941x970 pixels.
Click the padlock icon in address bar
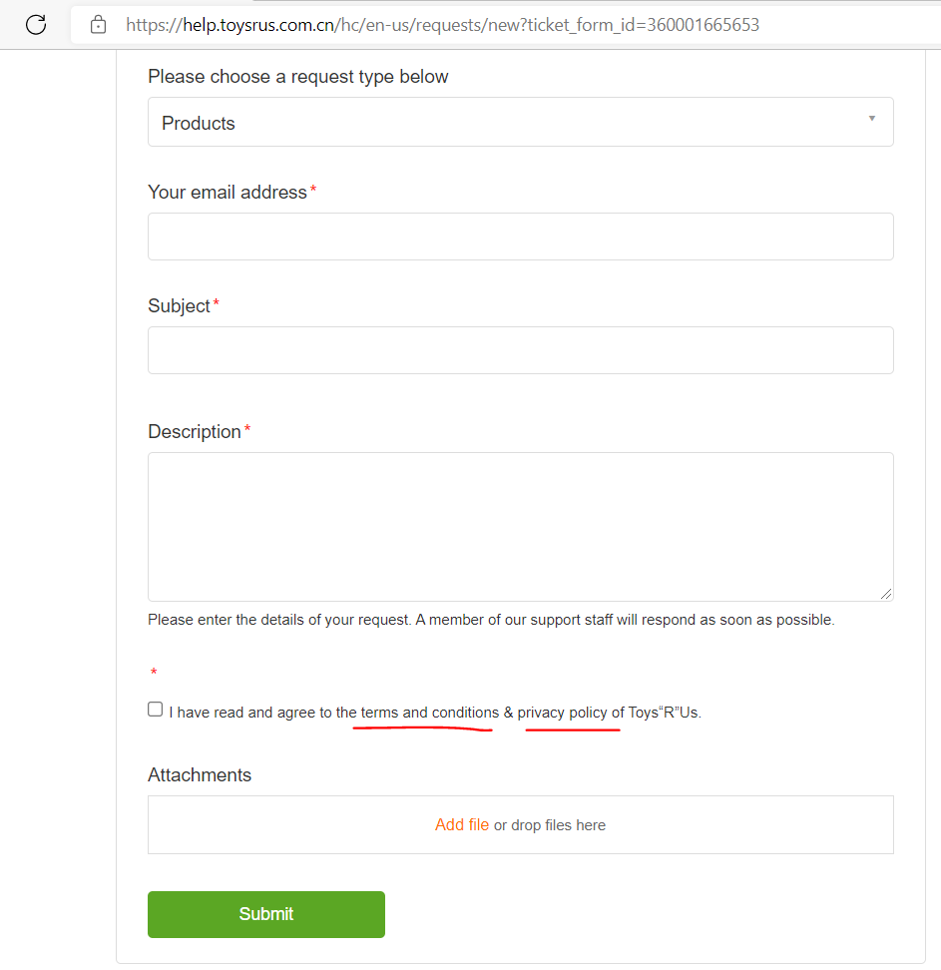[97, 24]
